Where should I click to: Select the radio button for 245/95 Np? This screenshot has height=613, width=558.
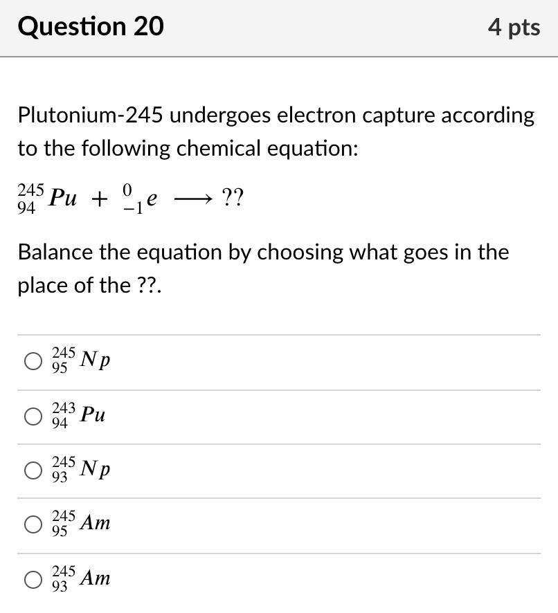33,362
